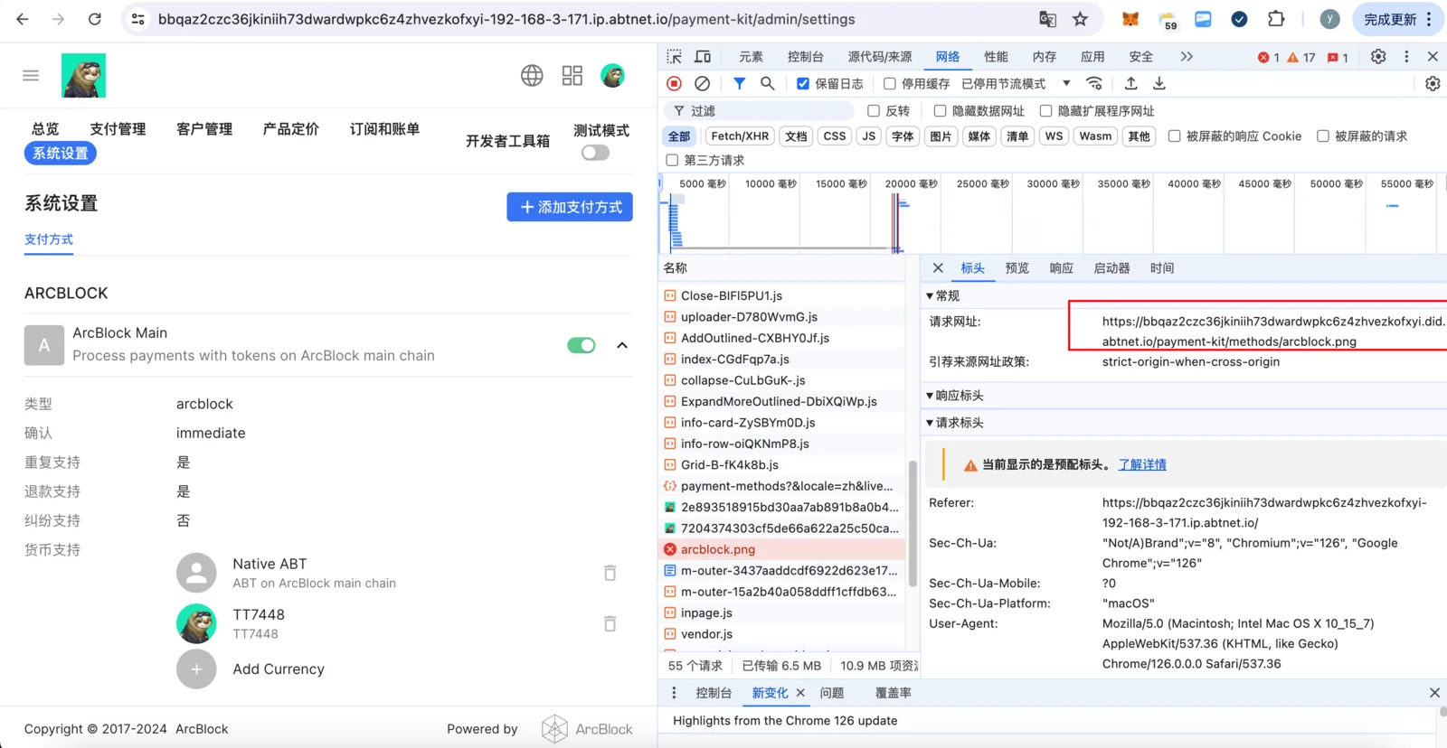Activate the DevTools element inspector tool

click(x=675, y=57)
